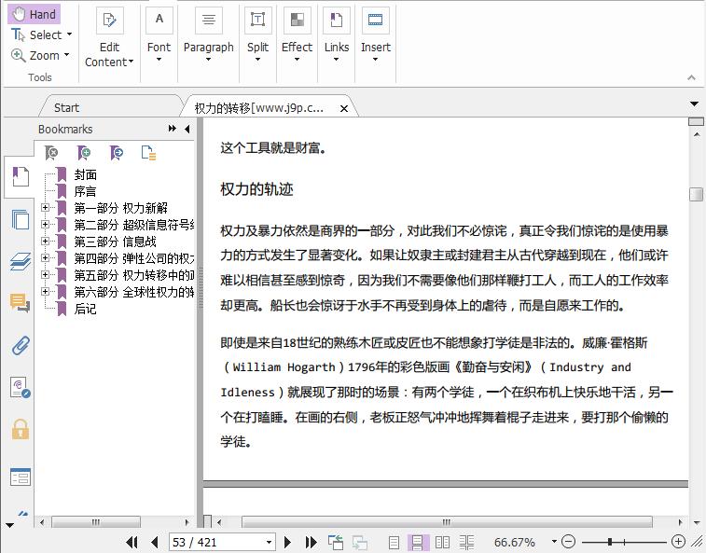Viewport: 706px width, 553px height.
Task: Click the Edit Content tool icon
Action: pos(110,20)
